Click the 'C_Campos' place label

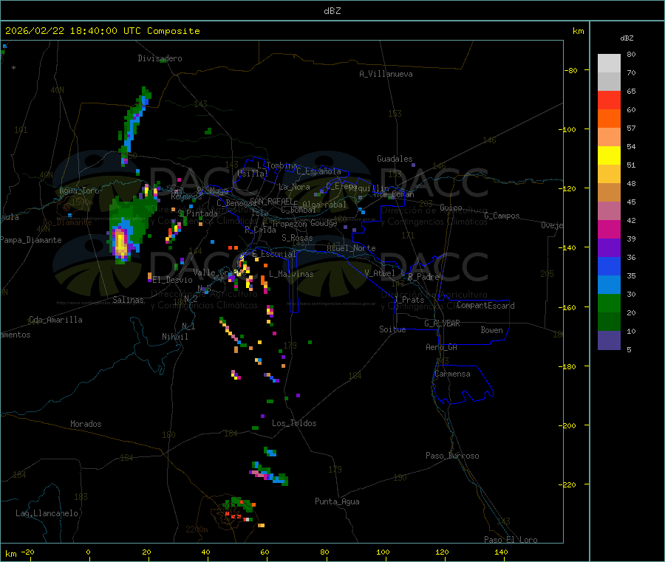tap(502, 216)
